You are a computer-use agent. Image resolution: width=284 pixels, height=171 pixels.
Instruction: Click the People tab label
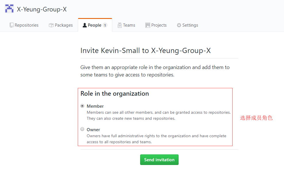pyautogui.click(x=94, y=25)
